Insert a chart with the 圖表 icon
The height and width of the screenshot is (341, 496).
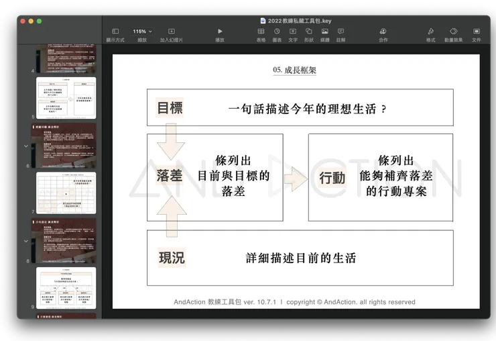click(x=277, y=31)
